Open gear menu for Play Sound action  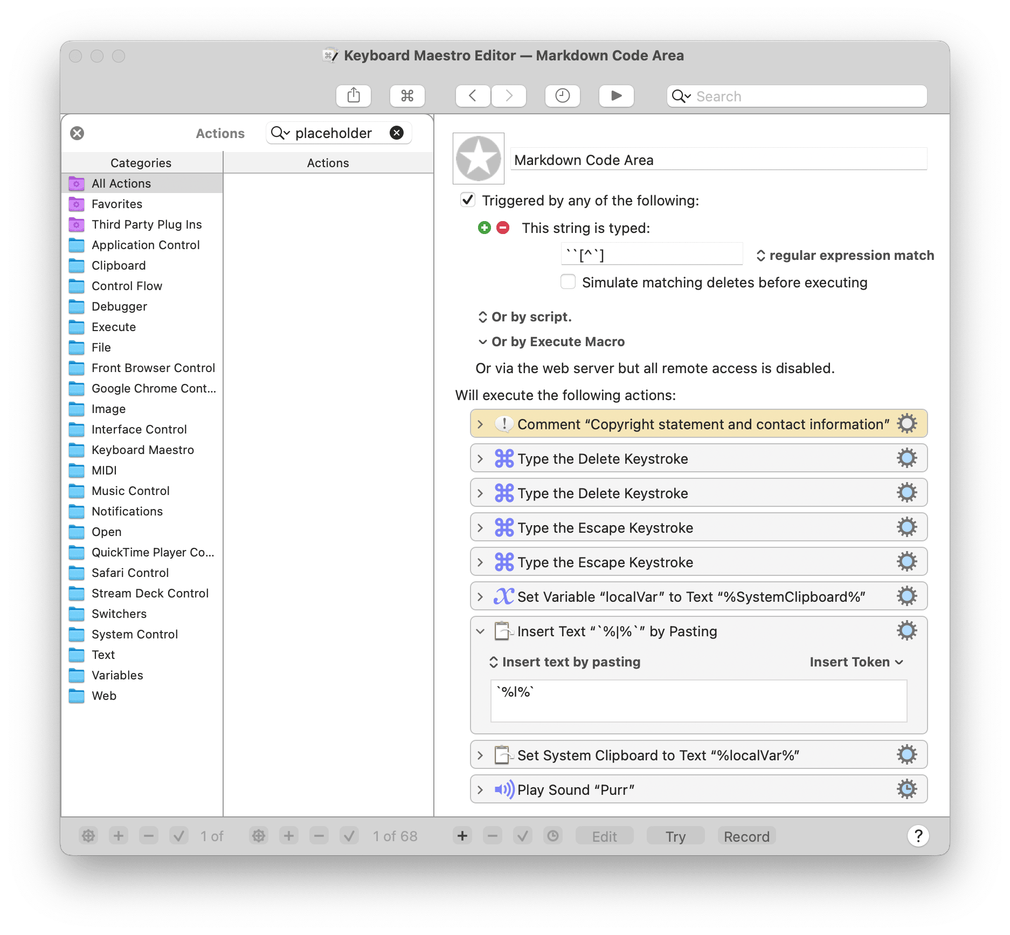pyautogui.click(x=907, y=789)
